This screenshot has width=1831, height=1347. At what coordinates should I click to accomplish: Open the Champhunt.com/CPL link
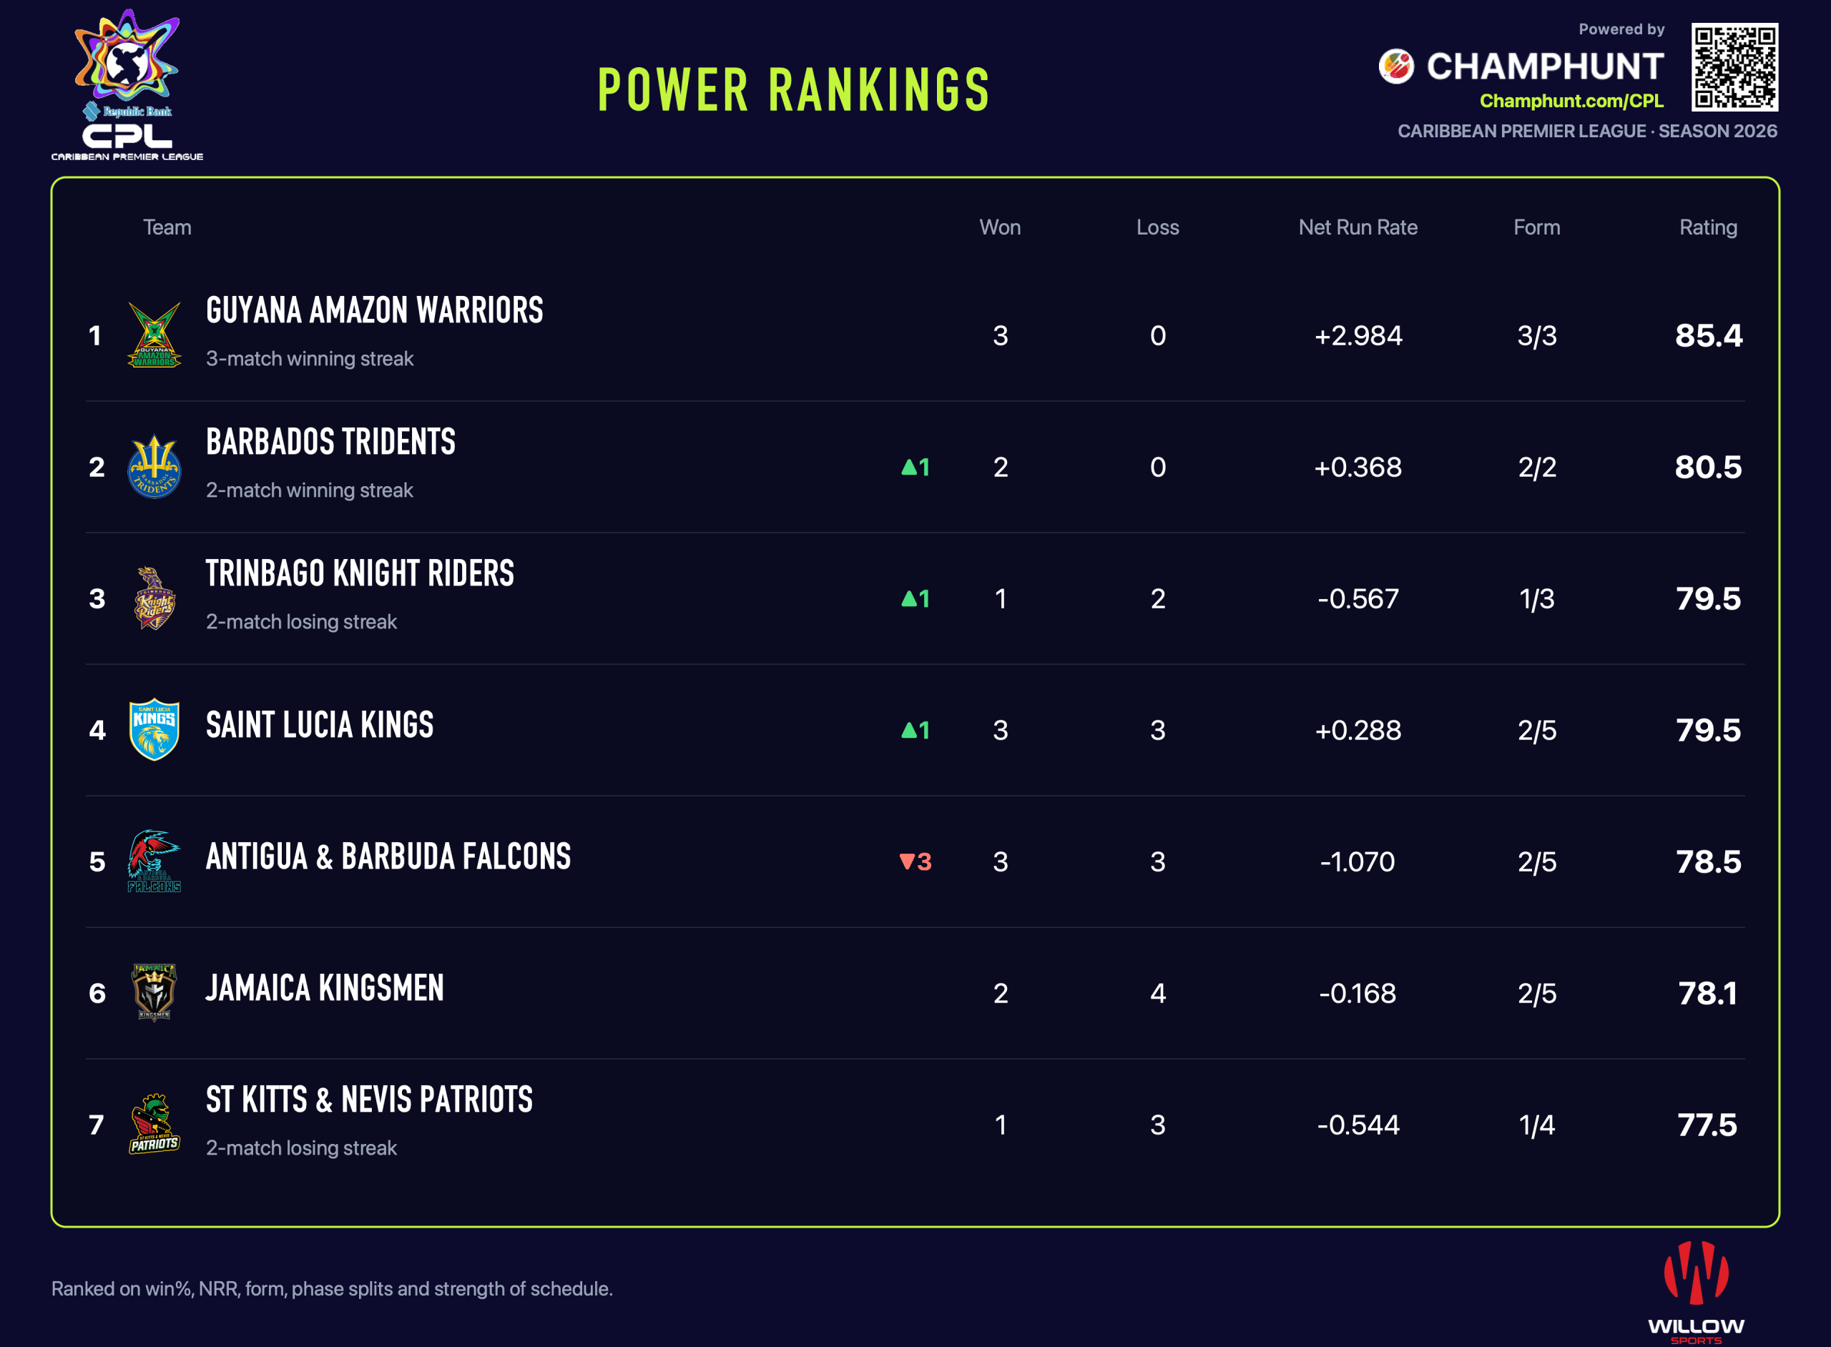pyautogui.click(x=1571, y=101)
